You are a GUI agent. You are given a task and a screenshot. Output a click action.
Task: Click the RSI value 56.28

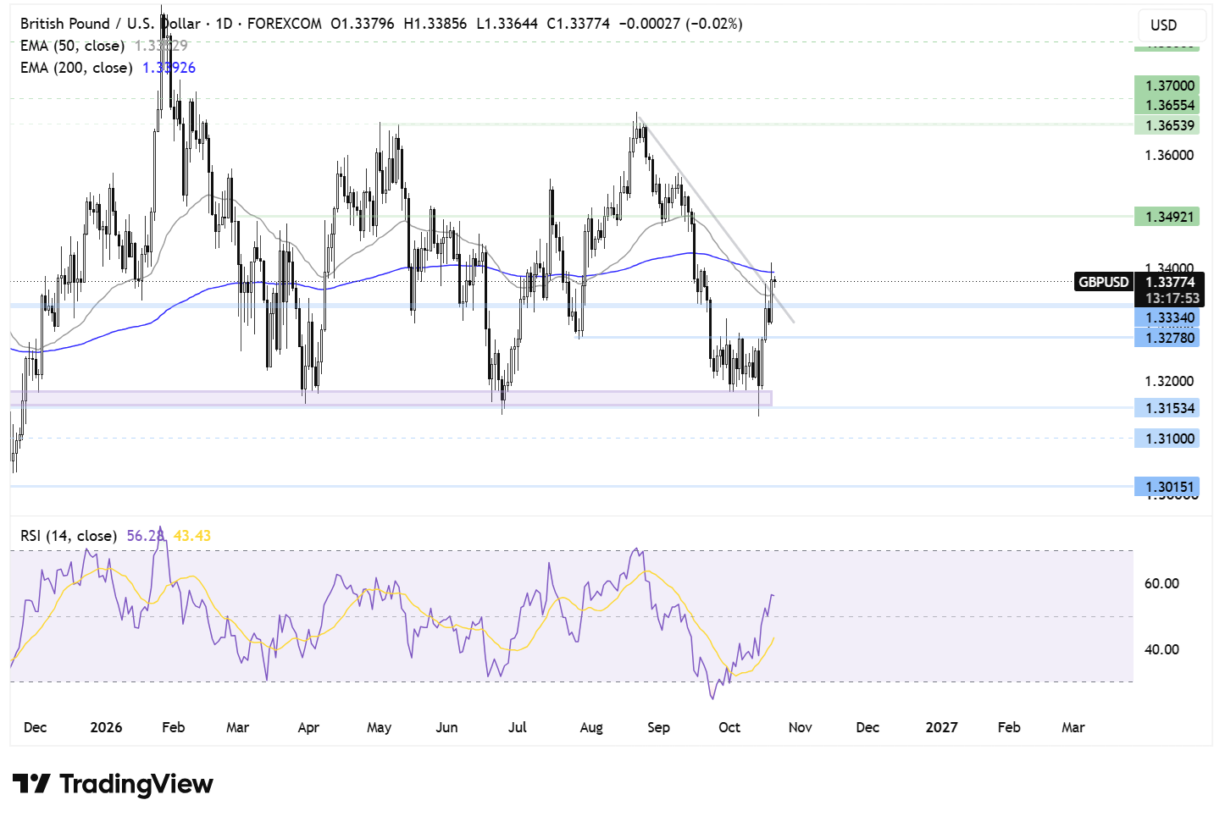[145, 536]
